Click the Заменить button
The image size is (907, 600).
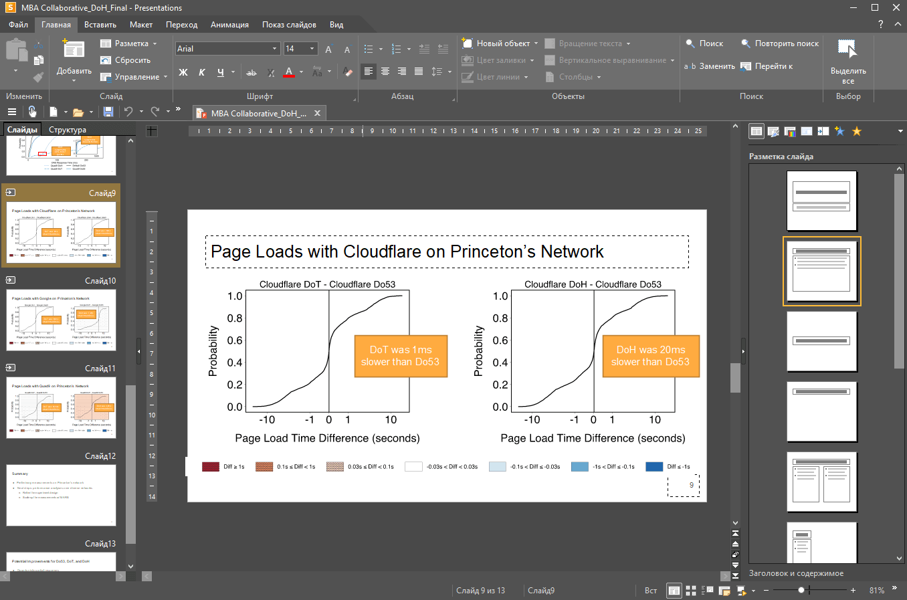tap(710, 66)
